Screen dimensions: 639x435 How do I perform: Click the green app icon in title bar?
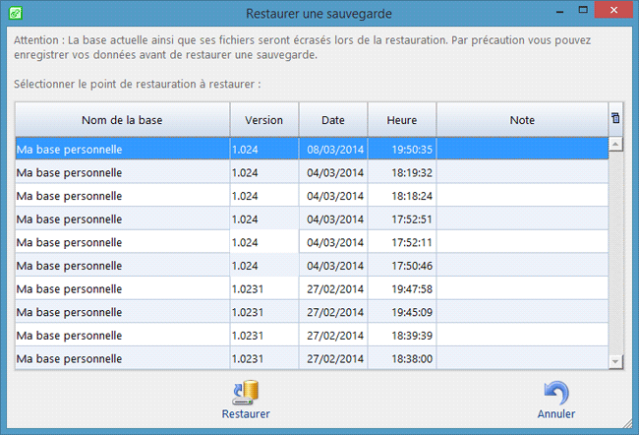[x=14, y=14]
